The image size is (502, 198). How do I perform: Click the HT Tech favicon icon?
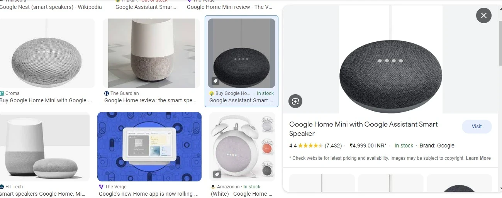coord(2,187)
